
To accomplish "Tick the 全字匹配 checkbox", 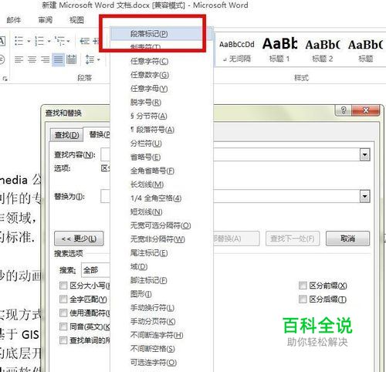I will tap(63, 299).
